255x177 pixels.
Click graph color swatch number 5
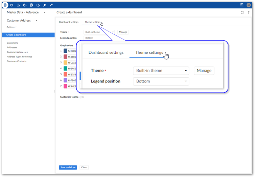[x=65, y=74]
